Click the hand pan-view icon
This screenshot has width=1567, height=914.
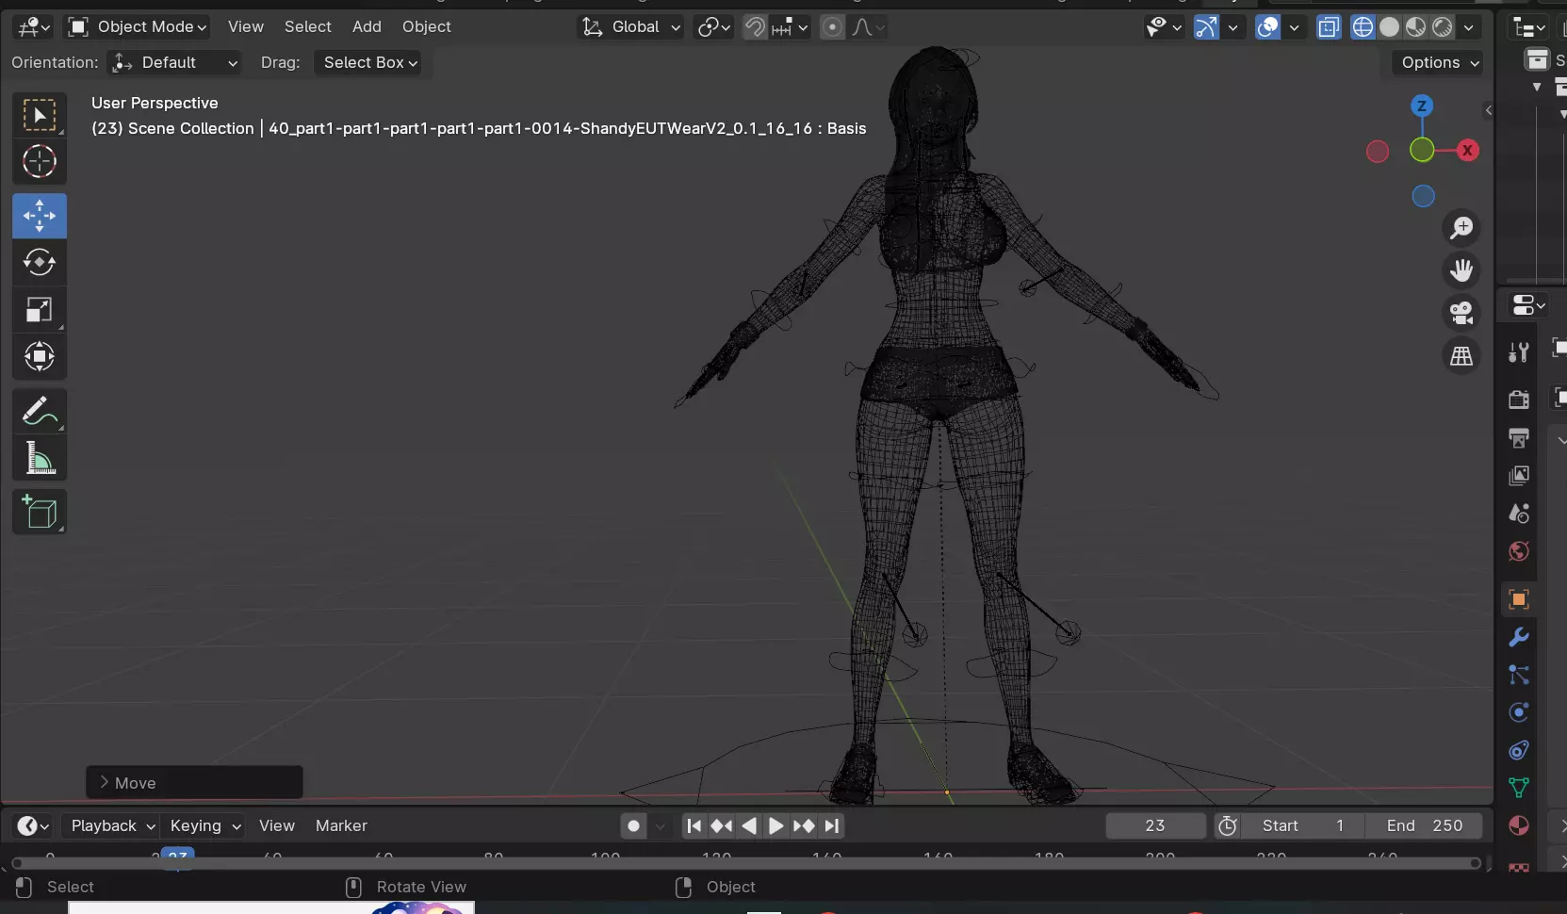(1461, 270)
